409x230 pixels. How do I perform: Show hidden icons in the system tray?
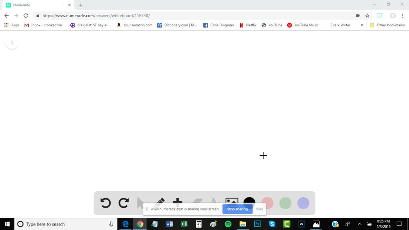pyautogui.click(x=359, y=224)
